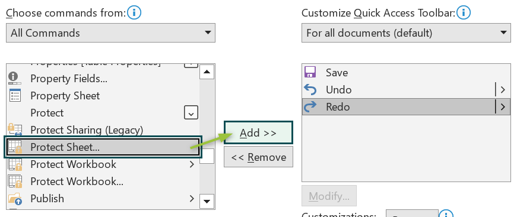
Task: Open the All Commands dropdown
Action: point(110,33)
